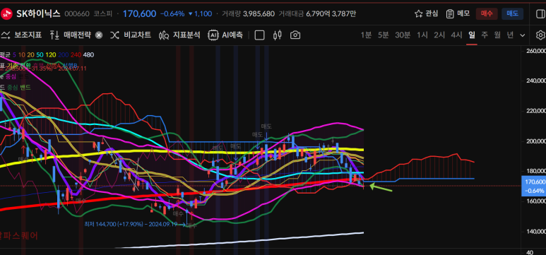Click the stock code 000660
The image size is (546, 255).
click(x=76, y=14)
